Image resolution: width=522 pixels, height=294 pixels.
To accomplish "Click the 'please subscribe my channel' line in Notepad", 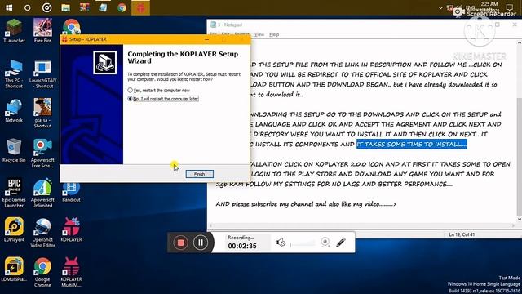I will (x=306, y=204).
